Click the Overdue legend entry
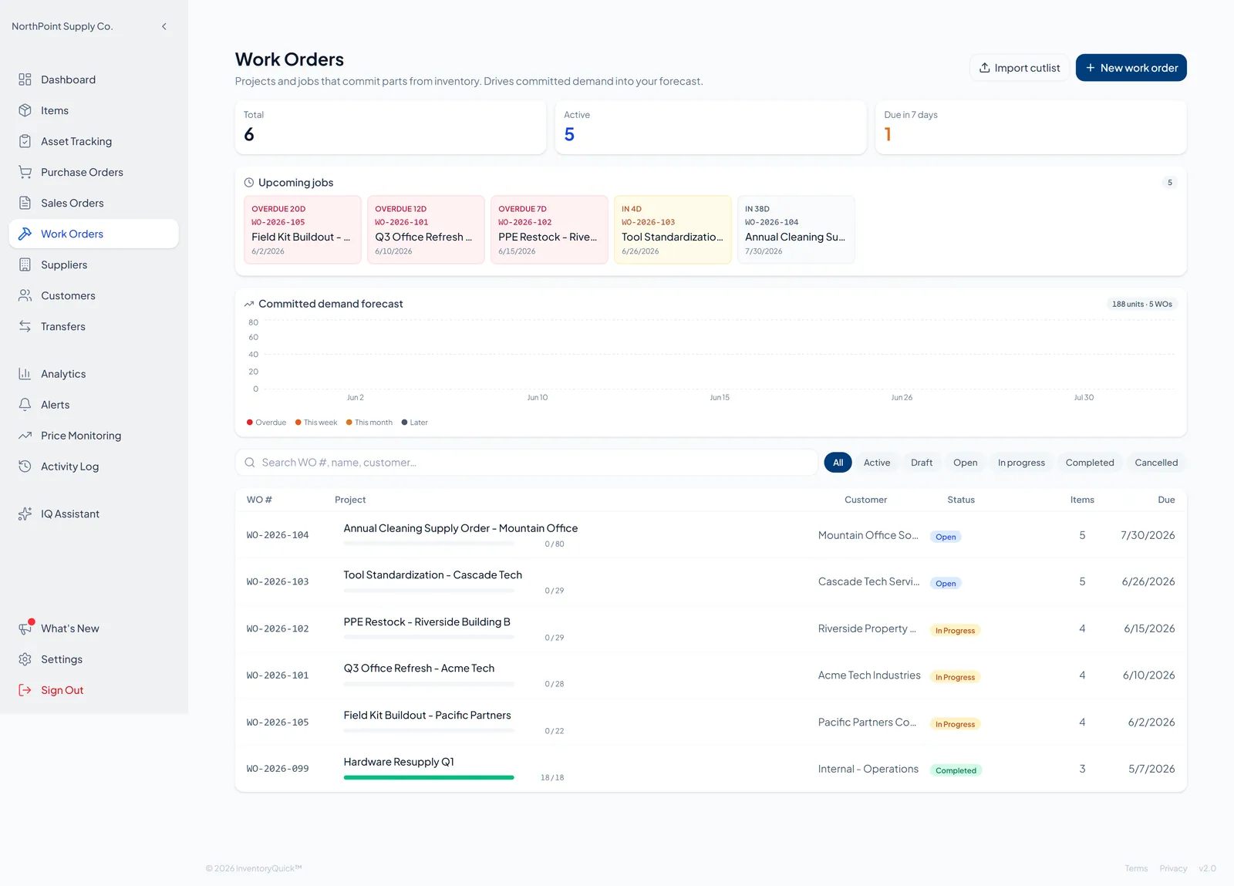This screenshot has width=1234, height=886. tap(266, 423)
